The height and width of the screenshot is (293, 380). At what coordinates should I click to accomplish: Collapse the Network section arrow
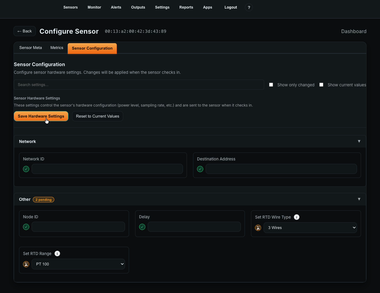click(359, 141)
